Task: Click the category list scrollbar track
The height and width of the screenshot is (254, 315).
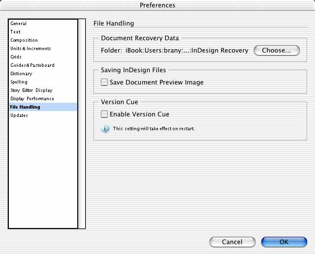Action: click(x=82, y=124)
